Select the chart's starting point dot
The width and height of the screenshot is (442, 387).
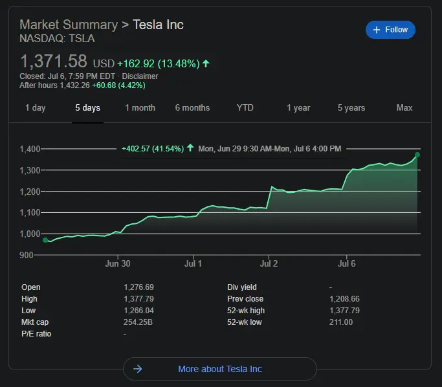[45, 240]
